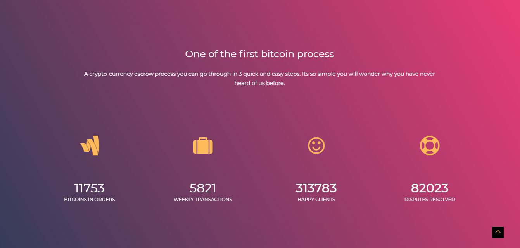Click the text "heard of us before."
520x248 pixels.
point(259,83)
